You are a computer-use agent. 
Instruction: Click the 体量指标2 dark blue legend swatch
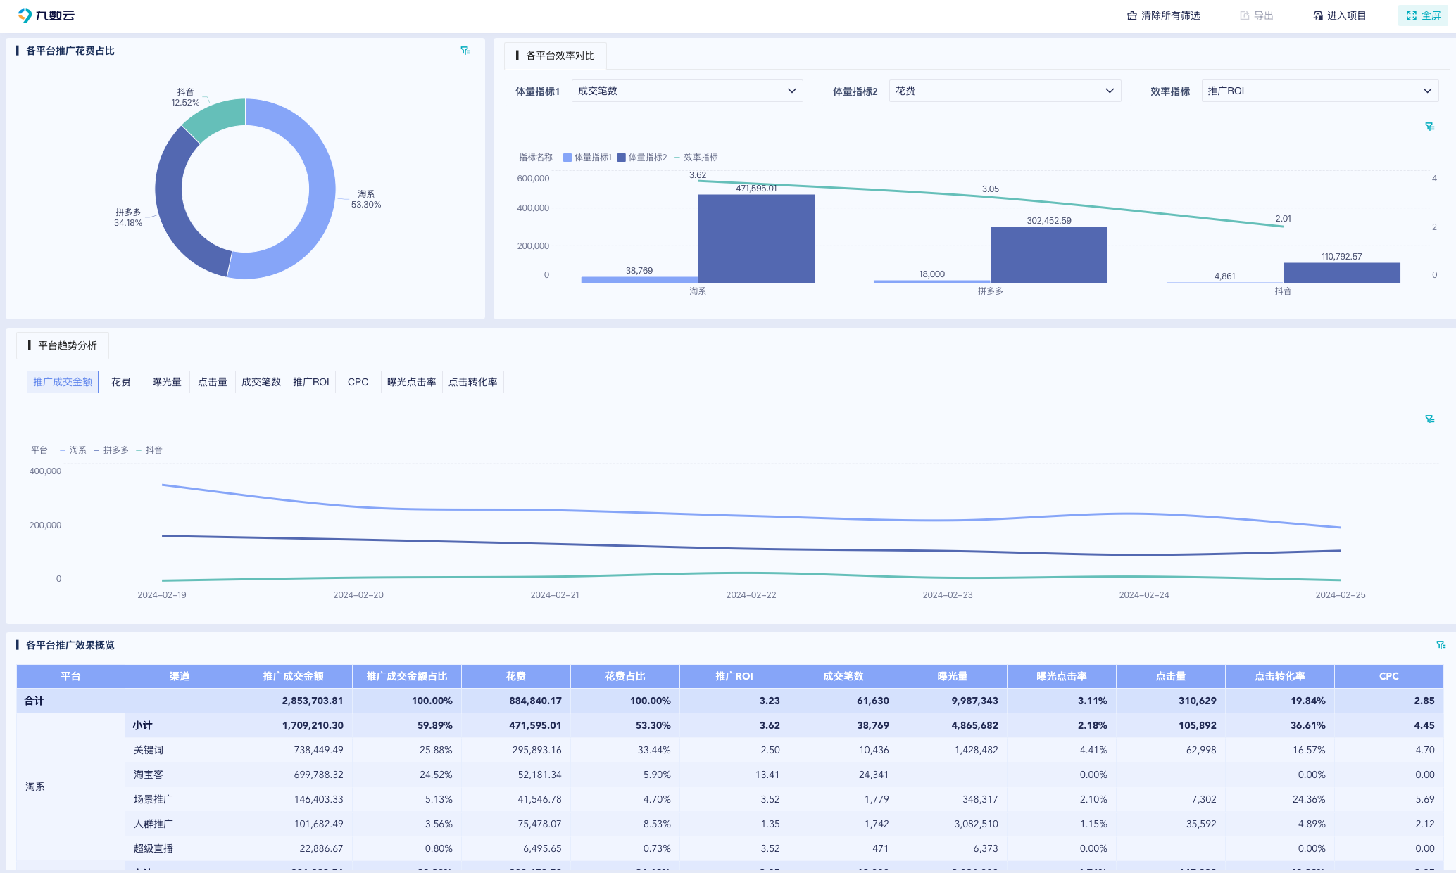pos(622,158)
